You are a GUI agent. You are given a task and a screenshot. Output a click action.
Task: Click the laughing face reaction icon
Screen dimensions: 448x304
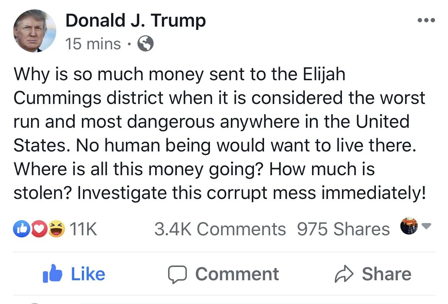click(56, 229)
